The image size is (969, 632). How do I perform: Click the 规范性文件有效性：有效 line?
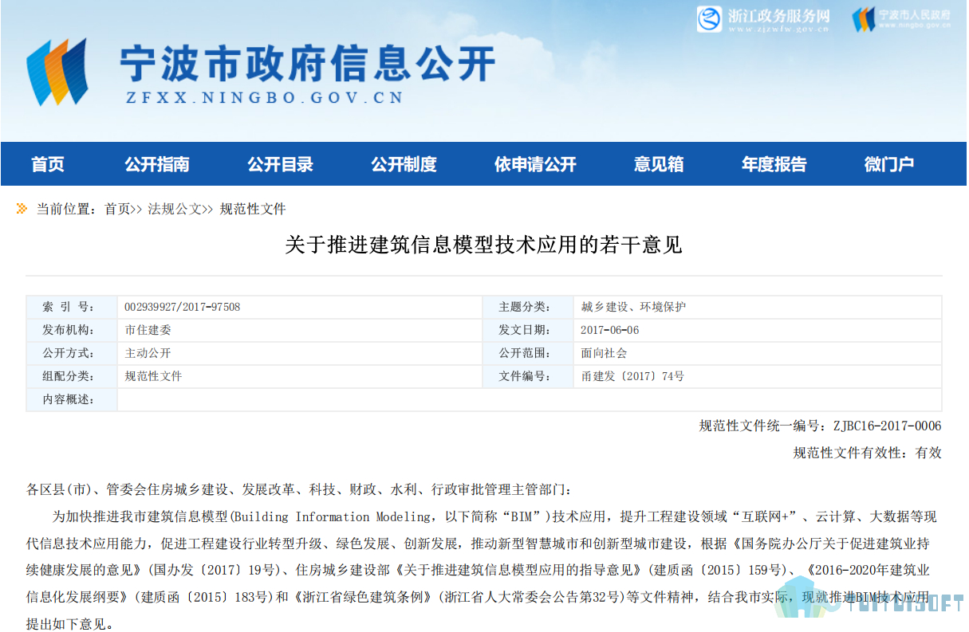[867, 453]
